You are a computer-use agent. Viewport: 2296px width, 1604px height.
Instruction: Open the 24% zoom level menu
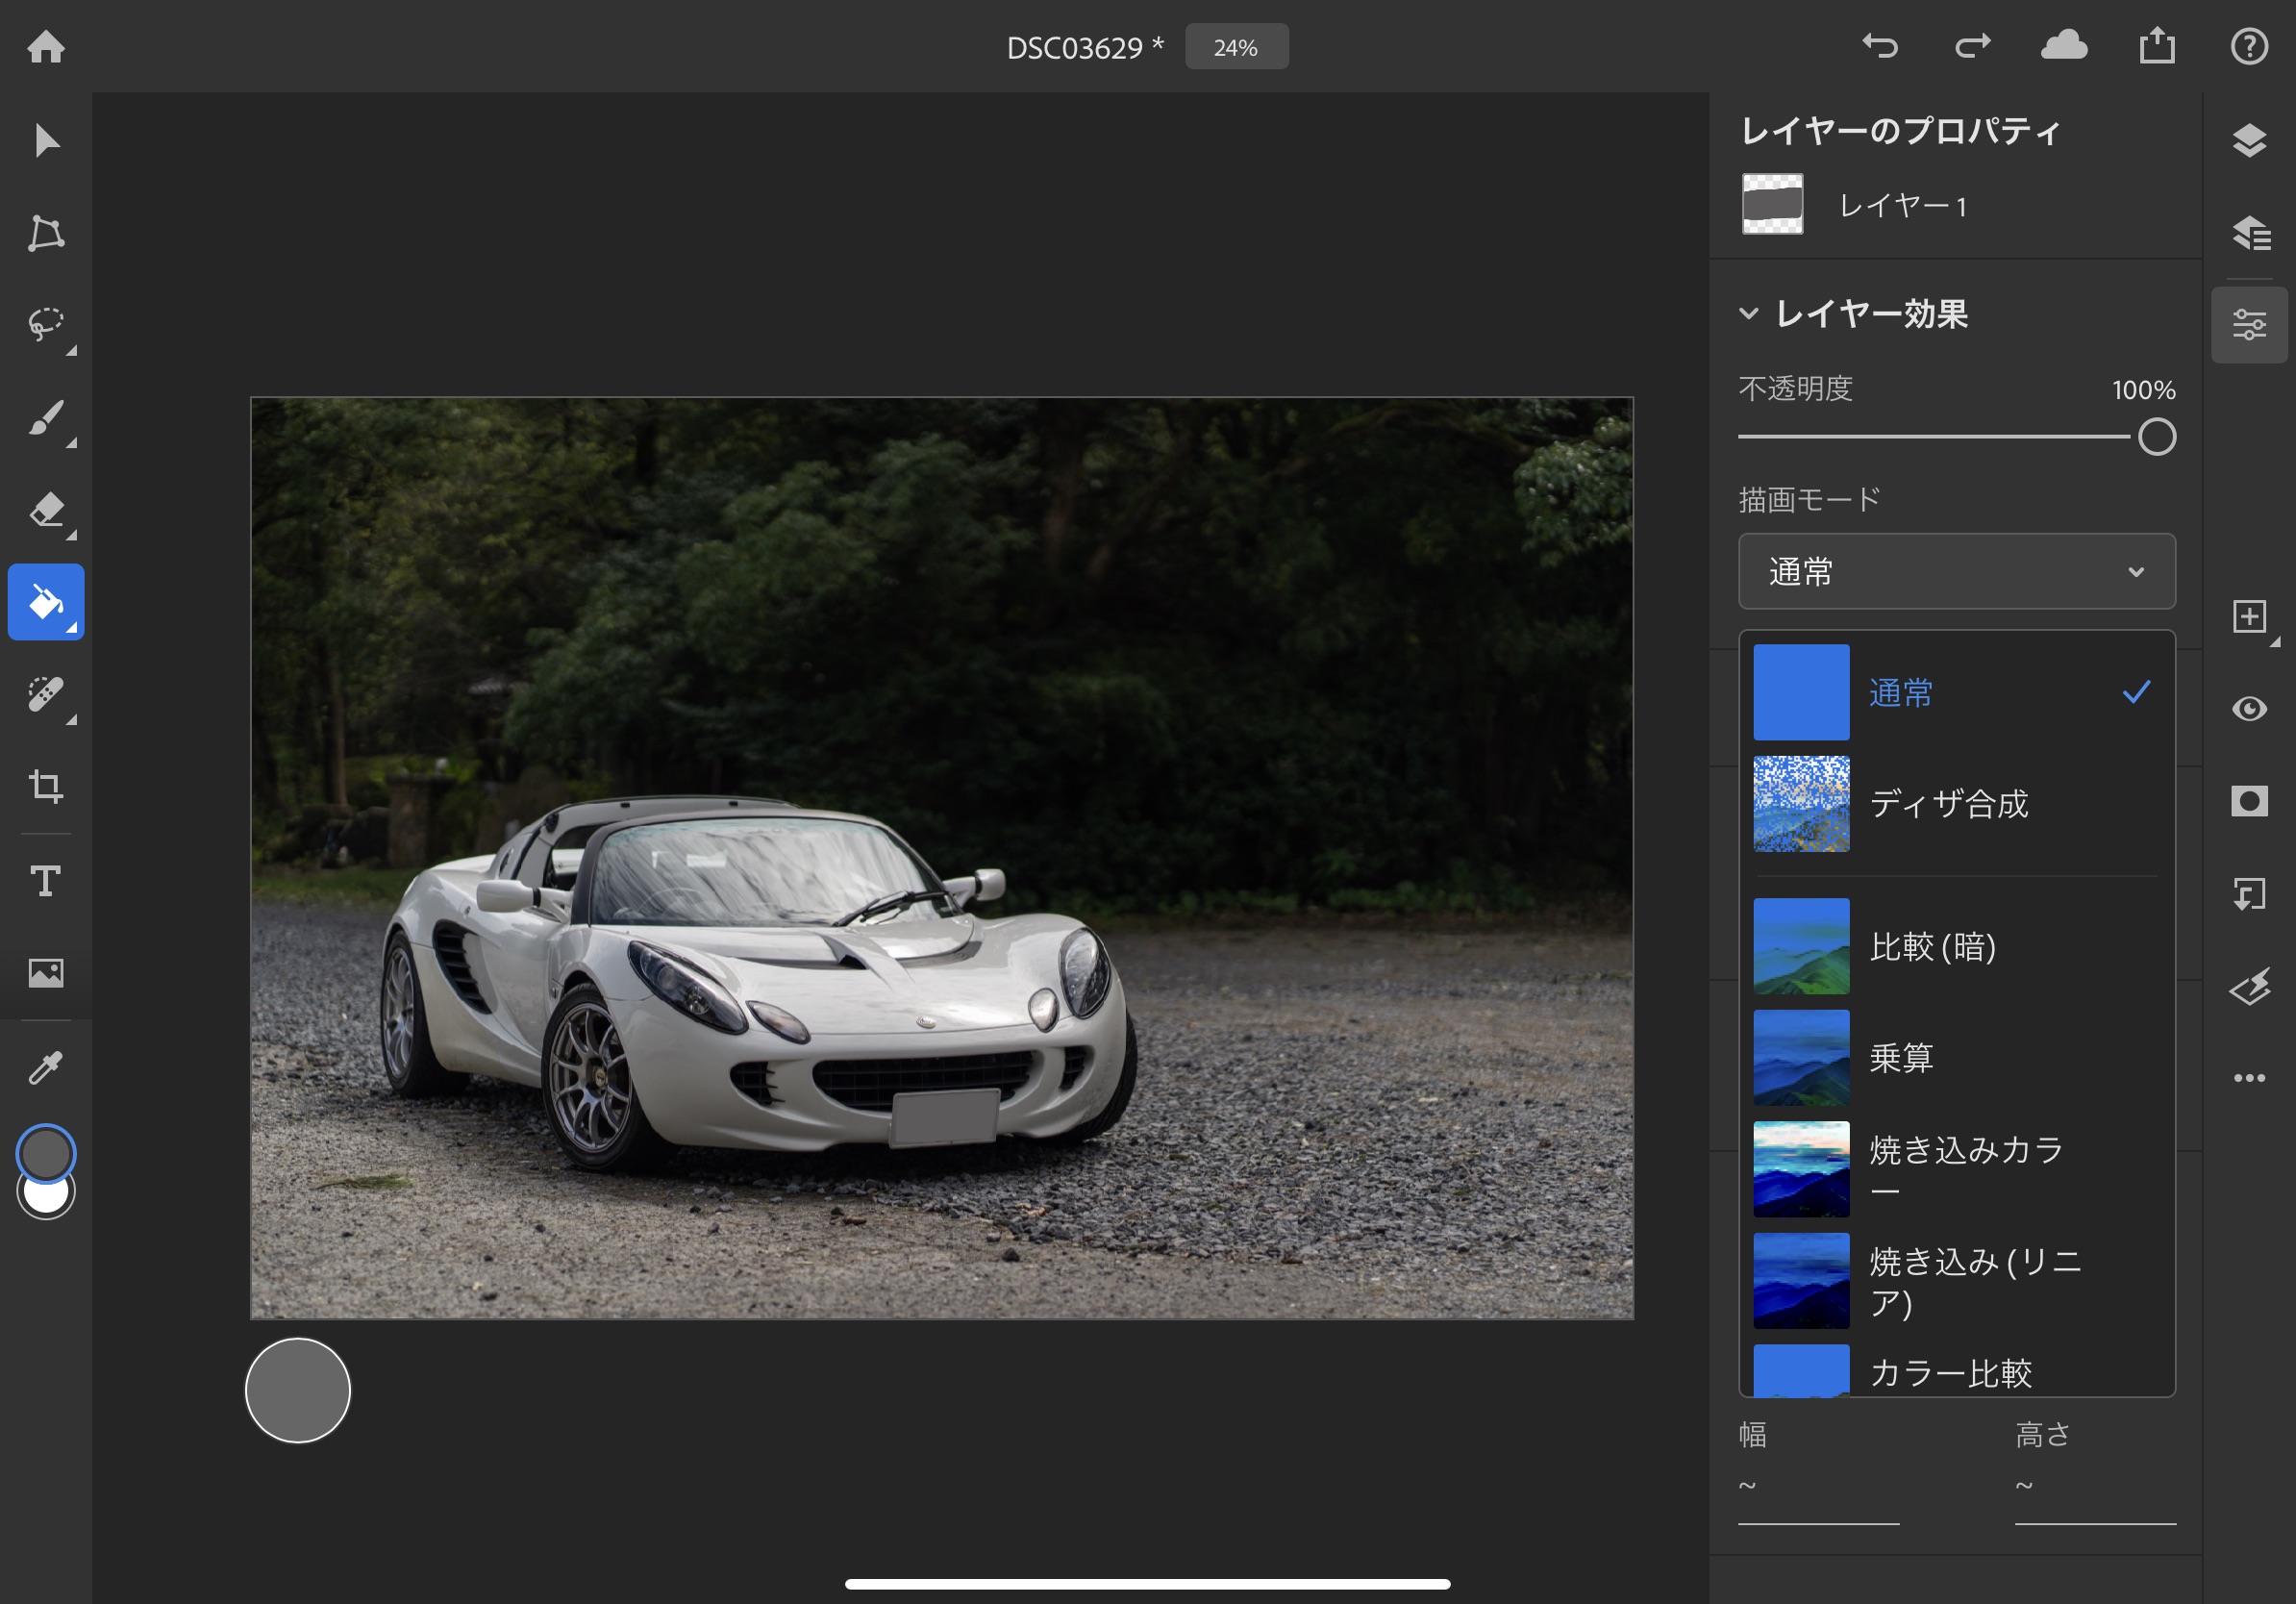(1236, 47)
